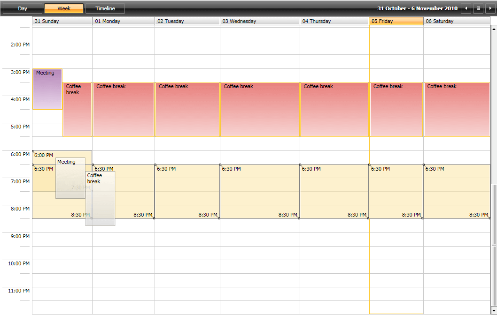Click the next week navigation arrow
497x315 pixels.
[490, 8]
